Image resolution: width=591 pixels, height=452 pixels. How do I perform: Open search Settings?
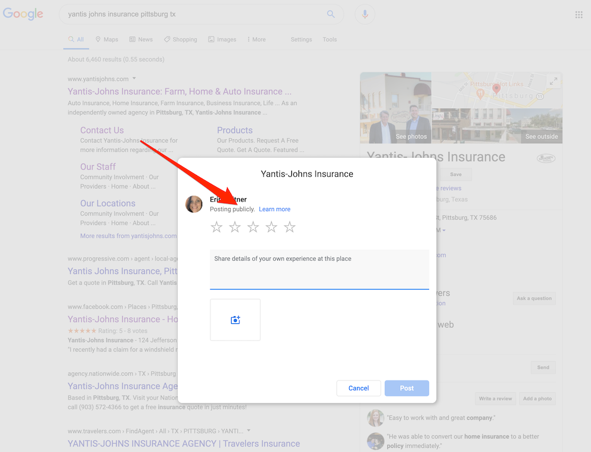point(301,40)
